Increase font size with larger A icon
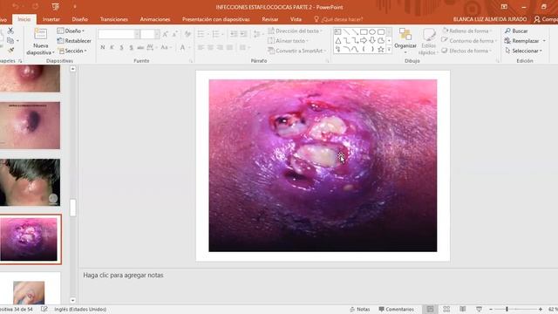 tap(166, 34)
